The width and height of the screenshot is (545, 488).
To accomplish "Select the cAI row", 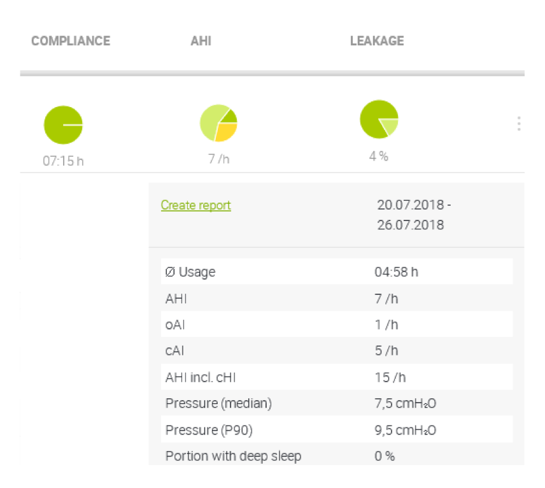I will coord(336,350).
